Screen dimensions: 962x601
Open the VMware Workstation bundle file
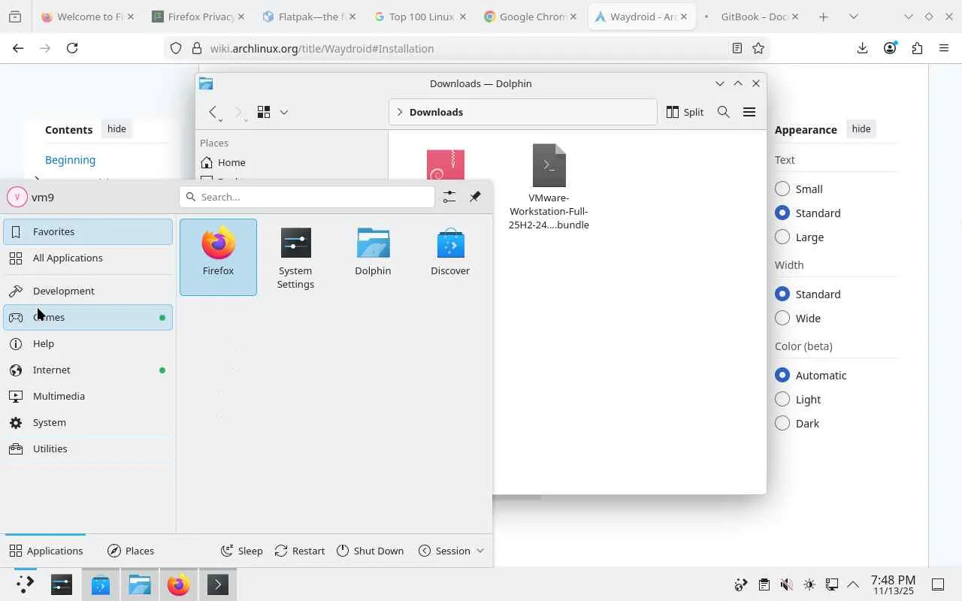pos(549,187)
